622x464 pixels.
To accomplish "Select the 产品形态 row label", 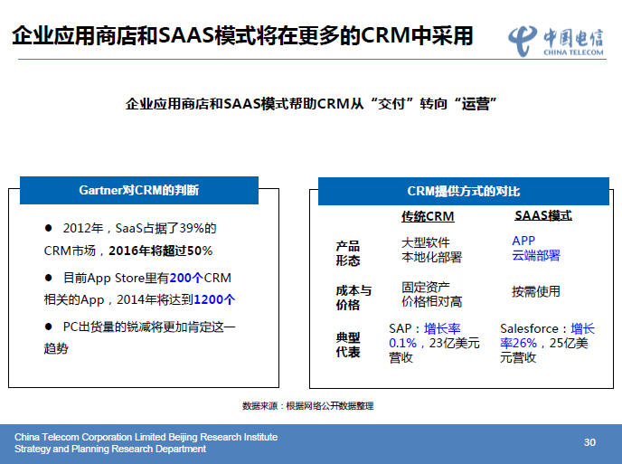I will coord(348,253).
